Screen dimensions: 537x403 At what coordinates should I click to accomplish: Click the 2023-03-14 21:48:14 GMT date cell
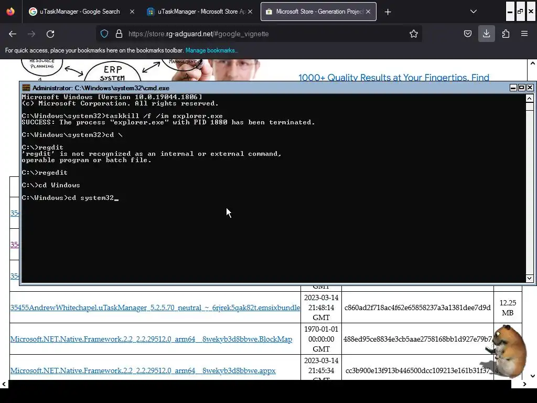(x=321, y=307)
